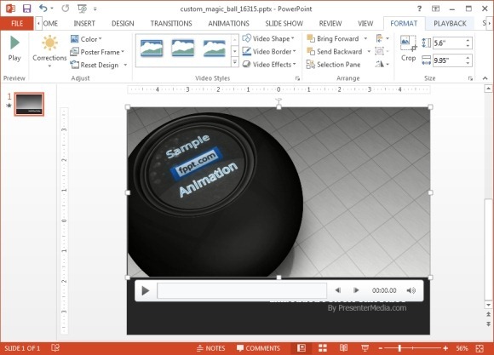Switch to Reading View icon
Image resolution: width=494 pixels, height=355 pixels.
pos(343,348)
